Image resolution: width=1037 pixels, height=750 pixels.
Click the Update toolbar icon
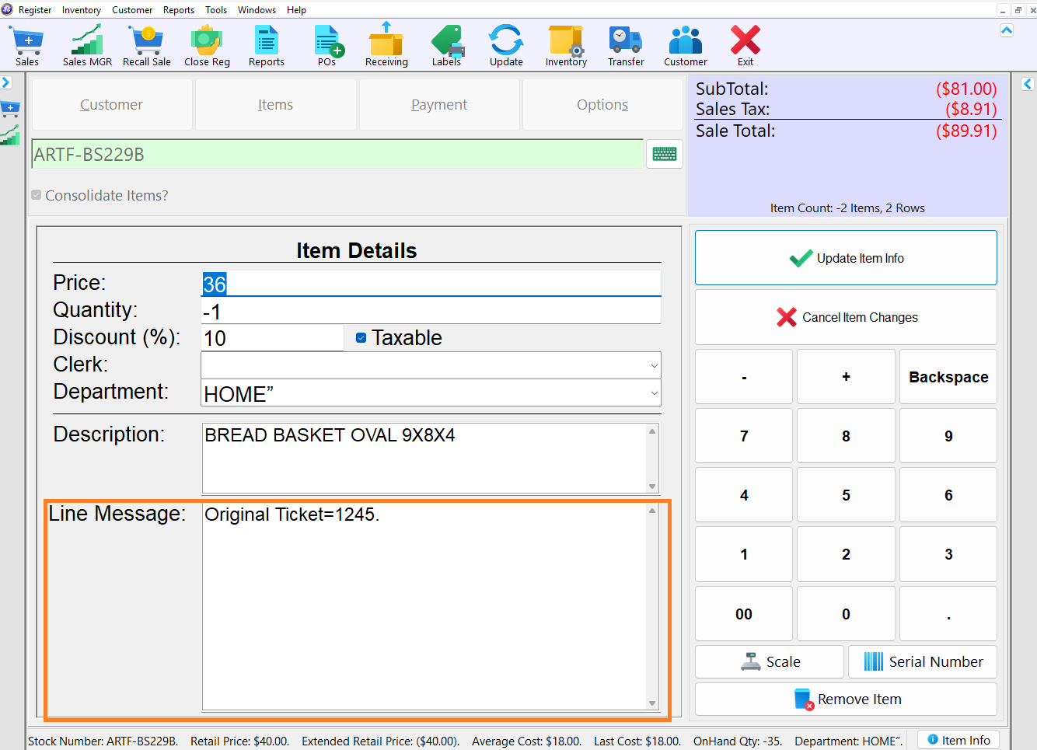(506, 46)
